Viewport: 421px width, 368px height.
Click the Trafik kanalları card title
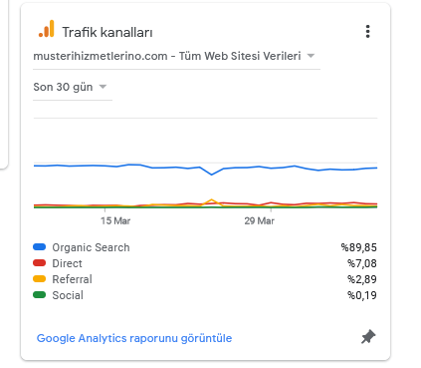click(107, 32)
